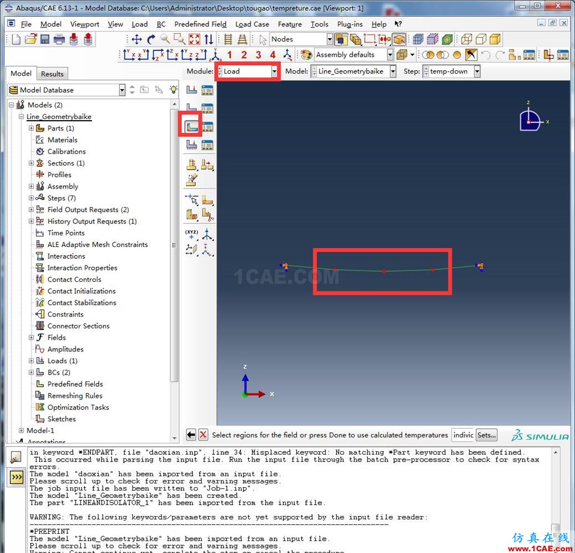Switch to the Results tab
This screenshot has height=553, width=575.
tap(52, 74)
